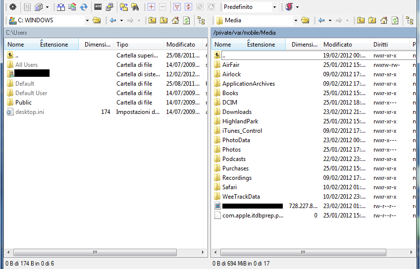Open the Predefinito transfer settings dropdown

pos(250,7)
